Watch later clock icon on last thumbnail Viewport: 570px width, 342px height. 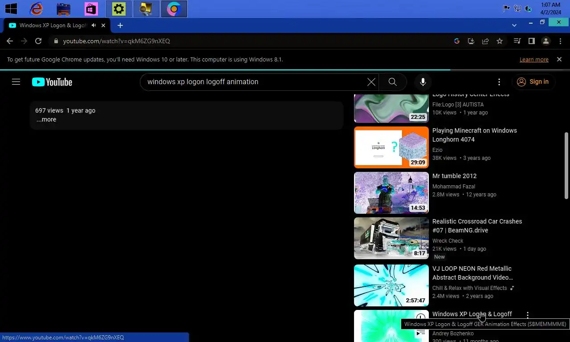[x=421, y=318]
